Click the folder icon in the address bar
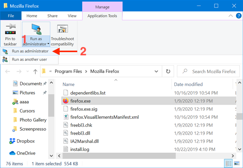This screenshot has width=243, height=168. [x=44, y=71]
